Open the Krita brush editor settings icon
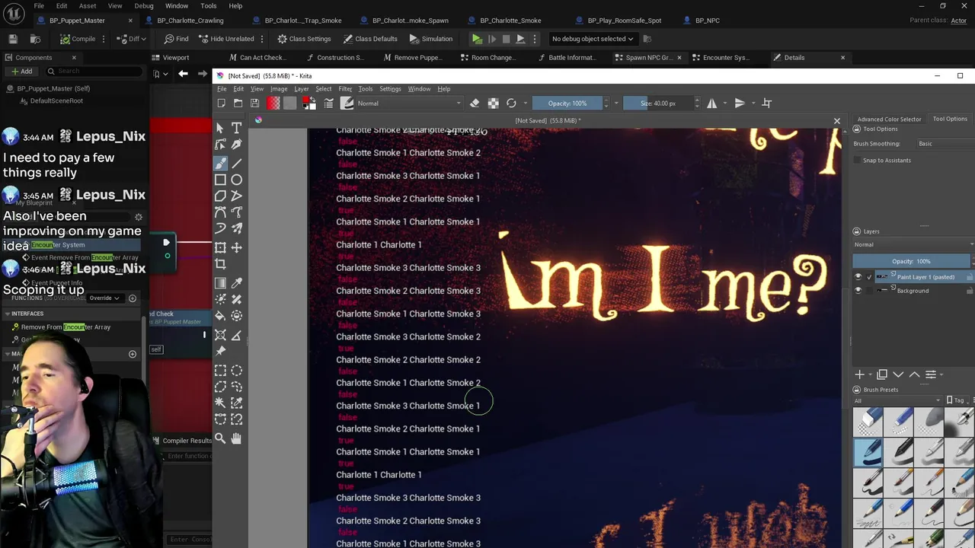Screen dimensions: 975x548 pyautogui.click(x=328, y=103)
